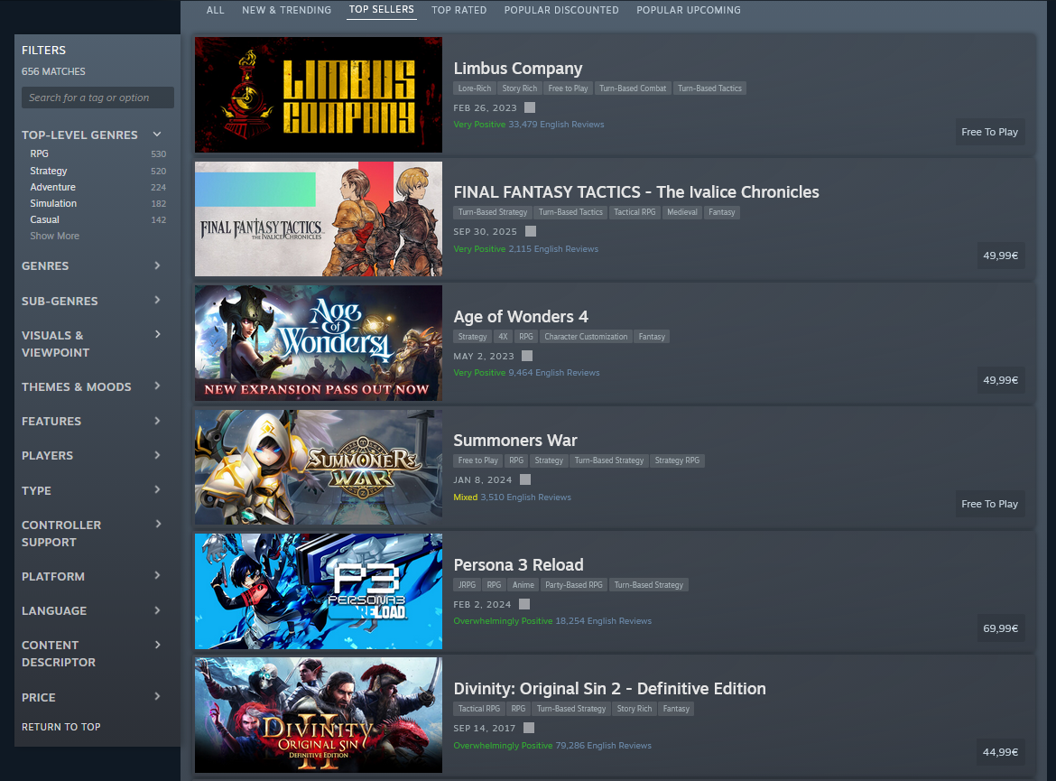Click Overwhelmingly Positive 79,286 English Reviews
The image size is (1056, 781).
[x=552, y=745]
